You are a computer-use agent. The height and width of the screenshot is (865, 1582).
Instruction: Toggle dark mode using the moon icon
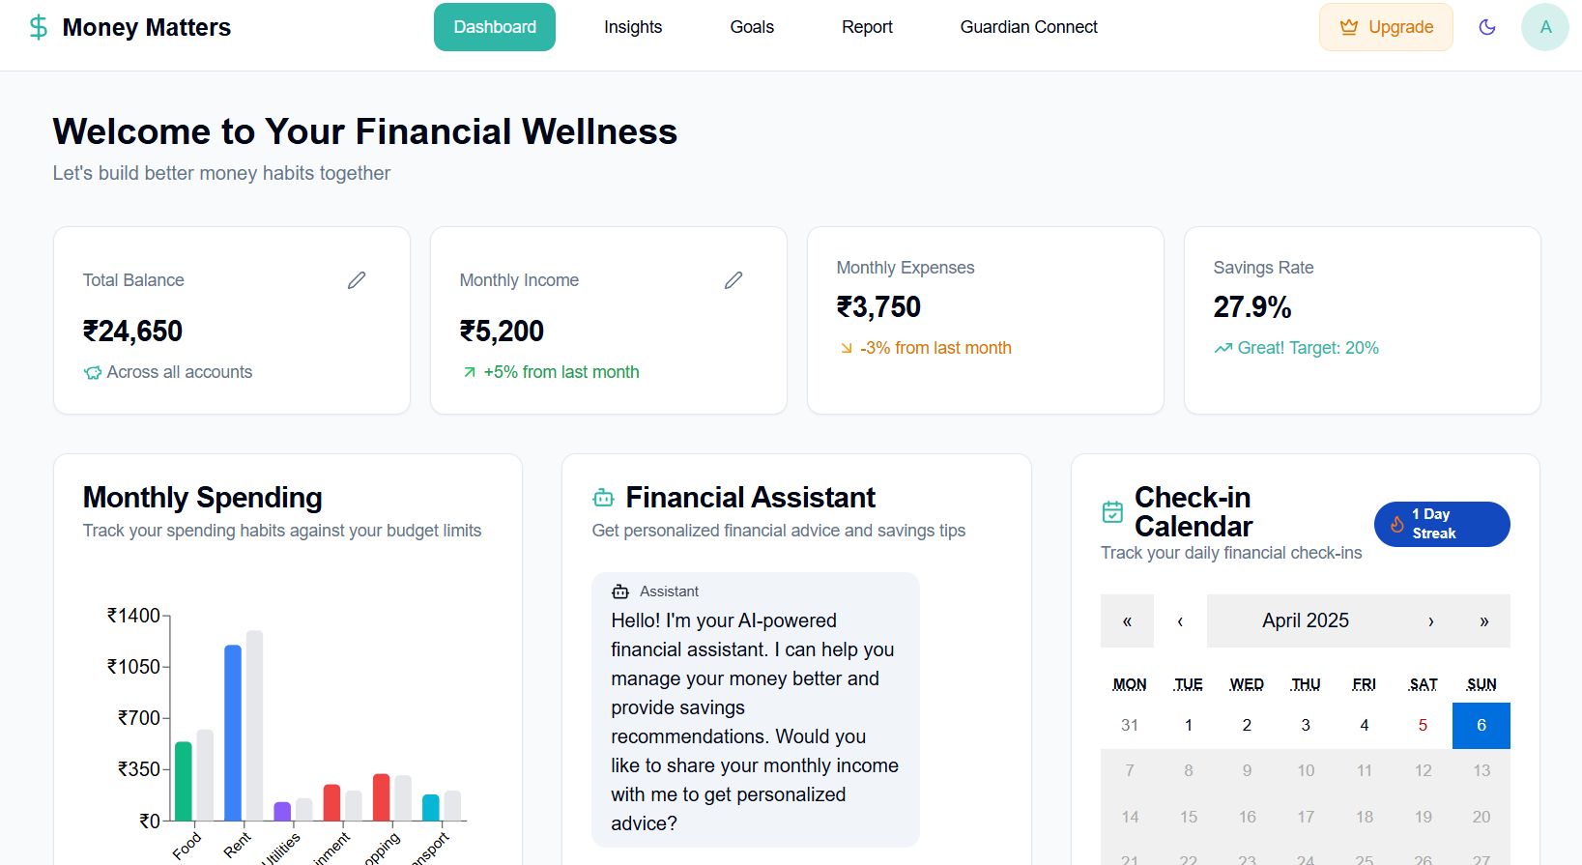(x=1487, y=27)
